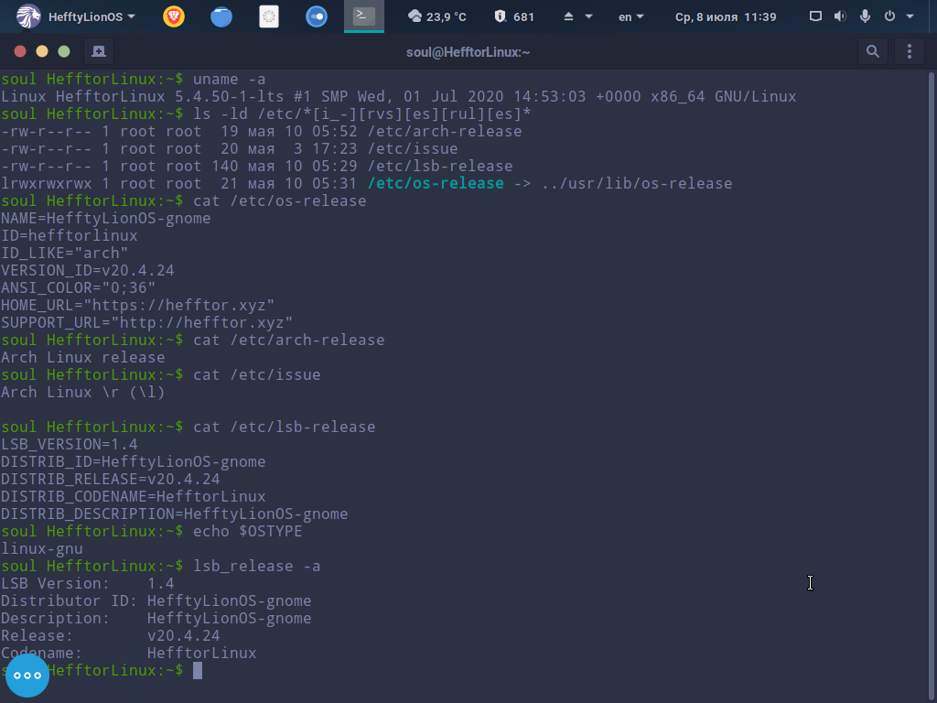Click the NAME=HefftyLionOS-gnome line
The image size is (937, 703).
pyautogui.click(x=106, y=218)
